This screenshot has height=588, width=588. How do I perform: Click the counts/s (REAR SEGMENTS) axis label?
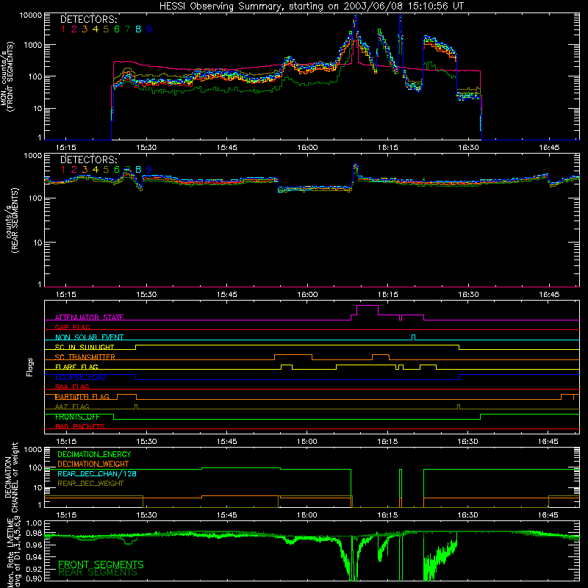coord(11,220)
